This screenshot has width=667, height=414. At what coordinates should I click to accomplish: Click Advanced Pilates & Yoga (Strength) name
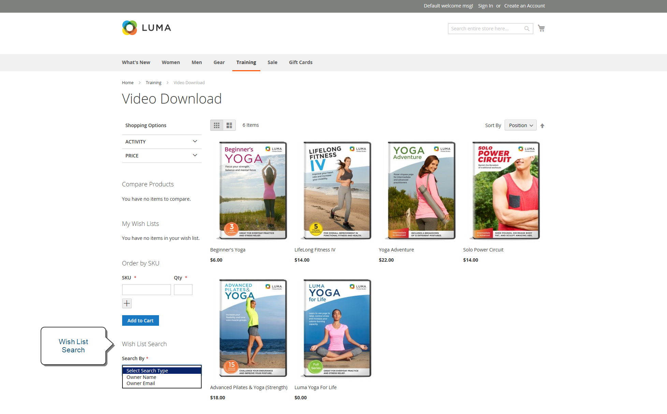point(249,387)
